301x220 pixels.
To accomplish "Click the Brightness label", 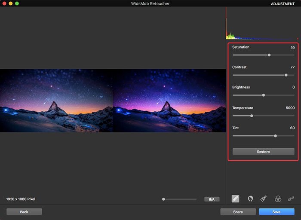I will pos(241,87).
